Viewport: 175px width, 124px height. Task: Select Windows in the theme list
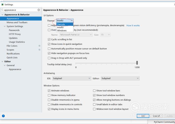point(65,30)
